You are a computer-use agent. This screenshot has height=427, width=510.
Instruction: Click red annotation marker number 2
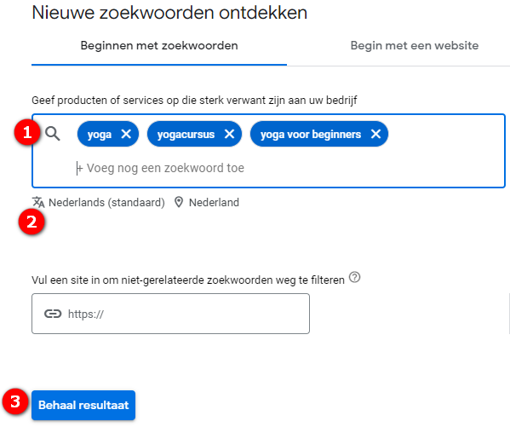click(32, 222)
